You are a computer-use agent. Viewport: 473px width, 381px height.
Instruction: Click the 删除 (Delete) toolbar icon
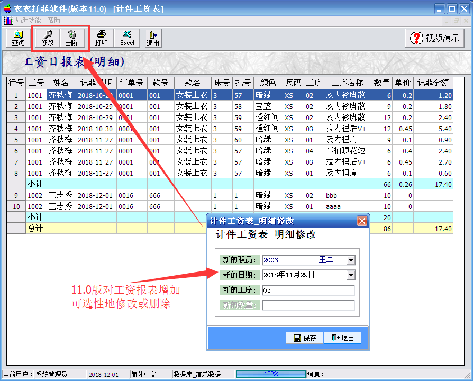[72, 38]
